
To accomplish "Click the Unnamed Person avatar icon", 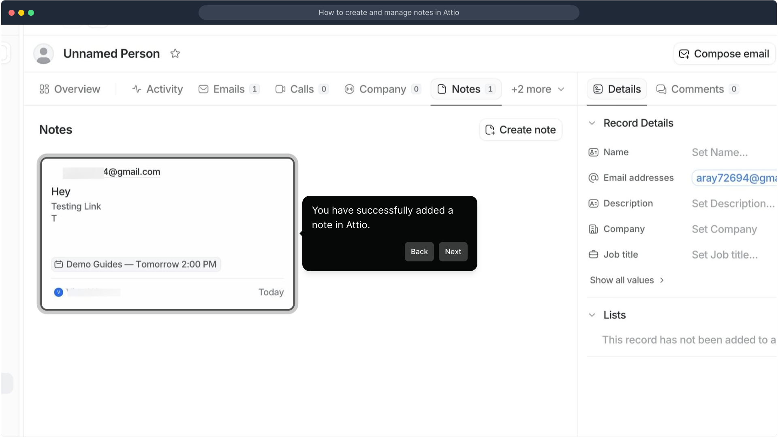I will pyautogui.click(x=43, y=54).
